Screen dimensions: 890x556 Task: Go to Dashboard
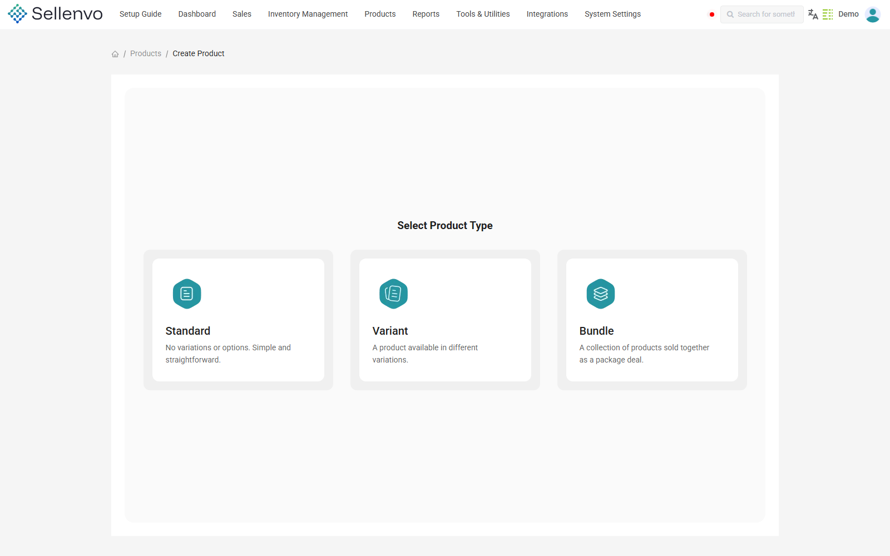click(197, 14)
